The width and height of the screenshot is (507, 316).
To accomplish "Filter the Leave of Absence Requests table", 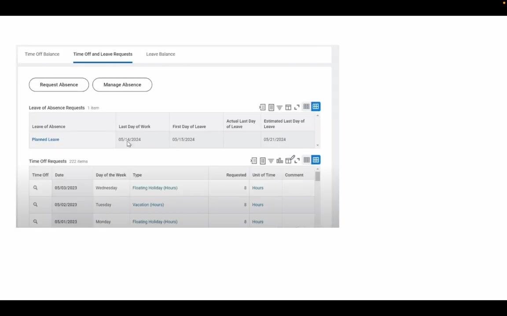I will 280,108.
